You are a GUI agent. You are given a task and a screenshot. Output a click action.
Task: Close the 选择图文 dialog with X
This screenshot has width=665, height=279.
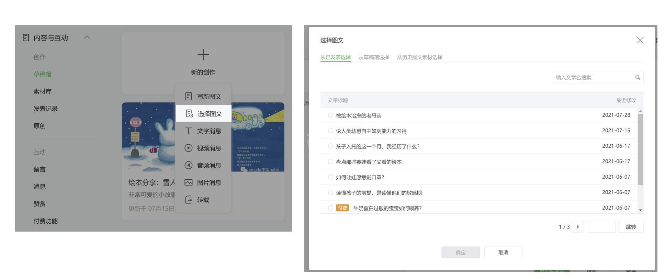tap(640, 40)
